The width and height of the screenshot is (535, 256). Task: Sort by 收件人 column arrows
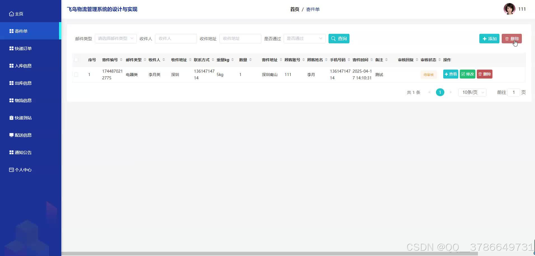pos(164,60)
